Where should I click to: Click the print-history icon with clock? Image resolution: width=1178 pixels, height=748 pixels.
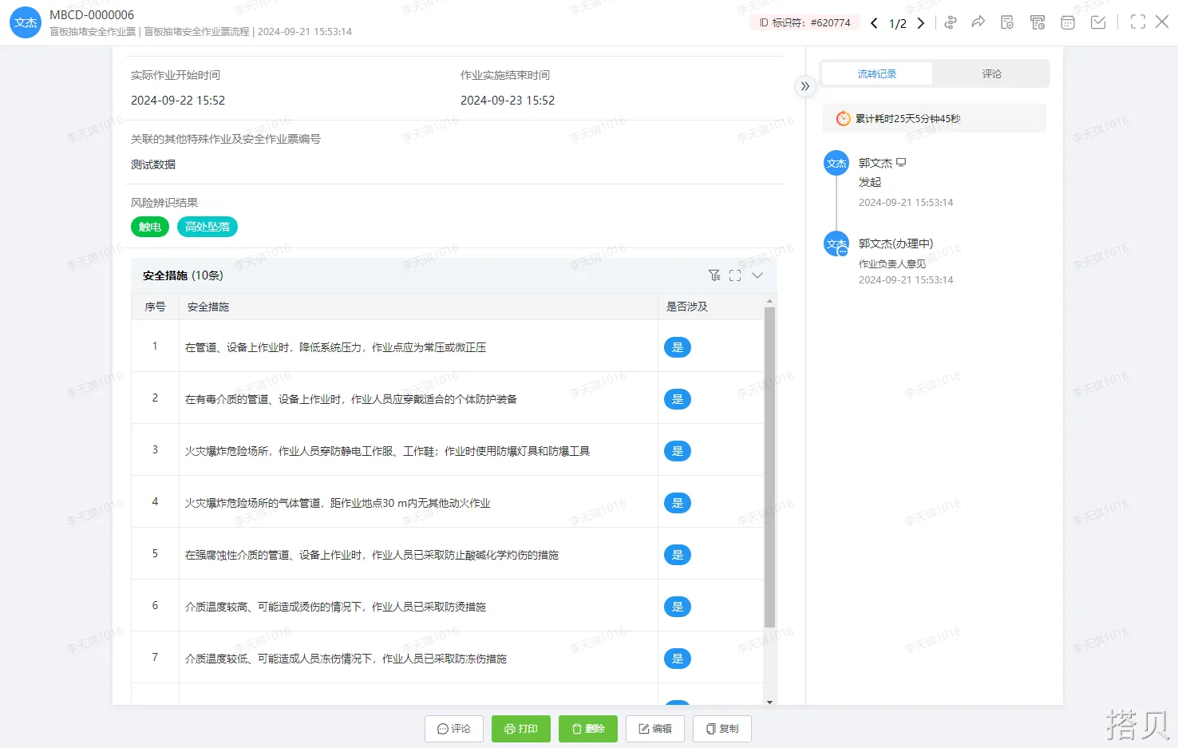coord(1038,22)
